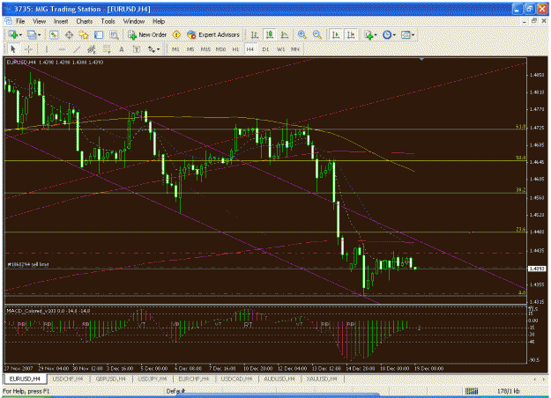Open the Templates icon
551x398 pixels.
[406, 34]
